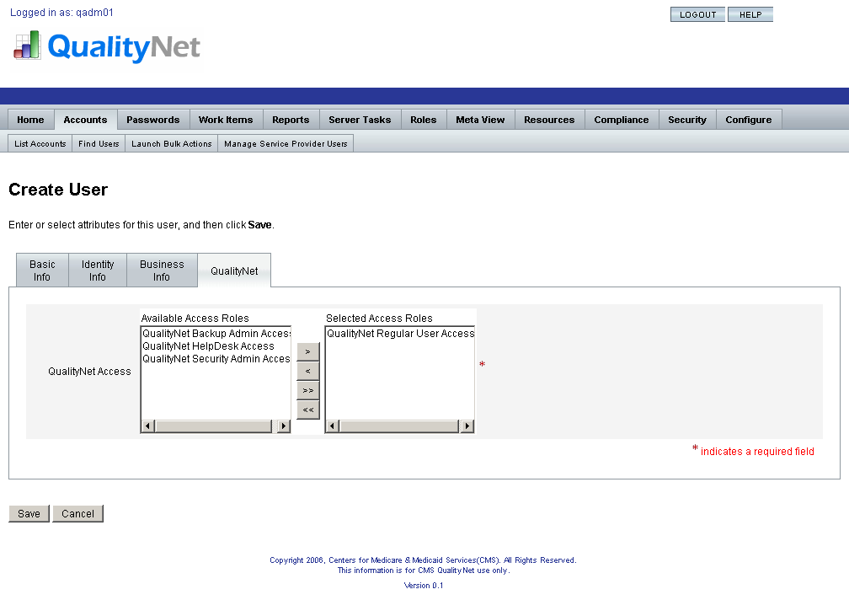Viewport: 849px width, 616px height.
Task: Click left scroll arrow under Selected Access Roles
Action: [333, 426]
